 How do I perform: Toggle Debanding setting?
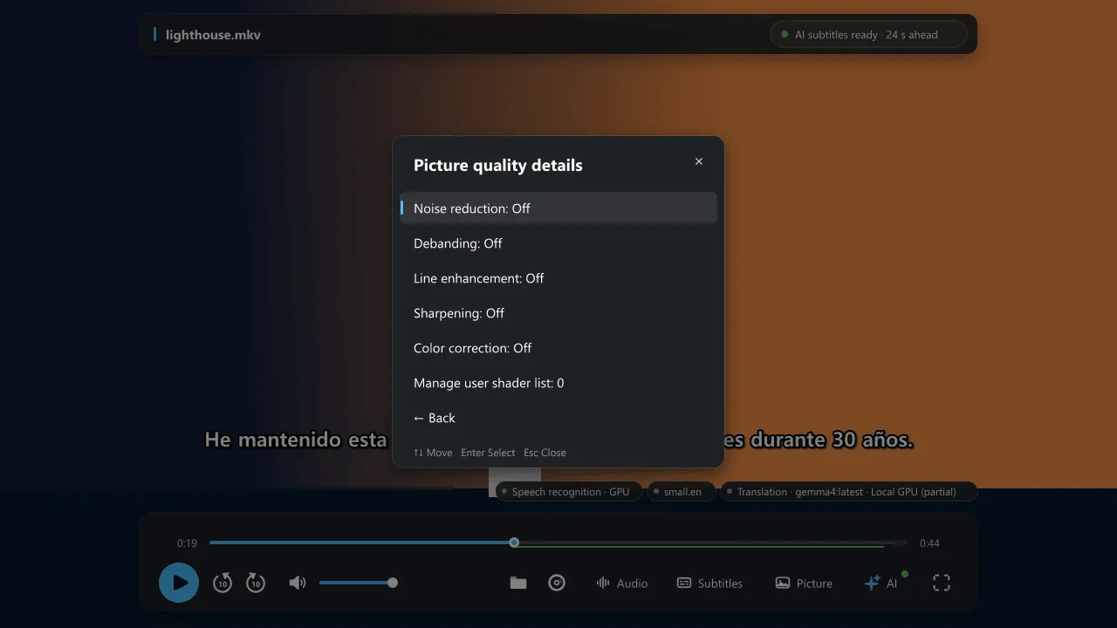pyautogui.click(x=558, y=243)
